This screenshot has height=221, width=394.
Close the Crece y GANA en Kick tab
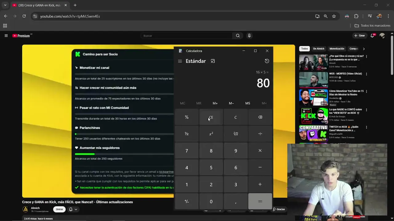coord(66,5)
